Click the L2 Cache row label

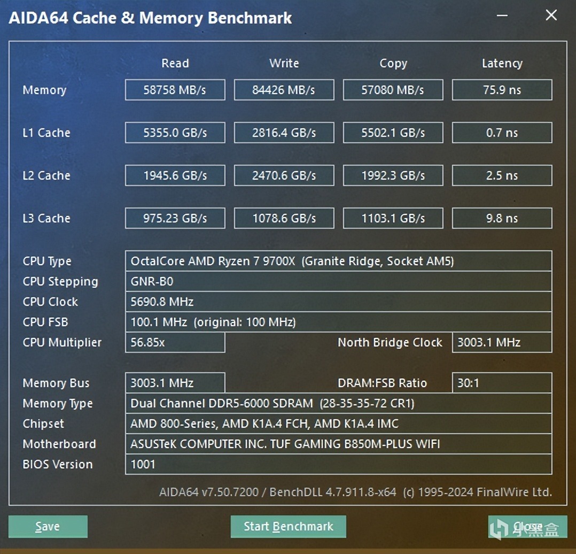tap(46, 175)
